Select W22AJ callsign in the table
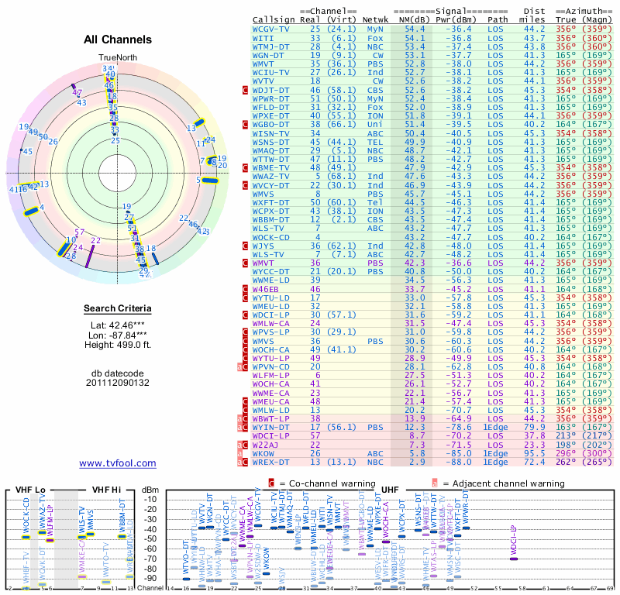This screenshot has width=620, height=595. pos(266,445)
